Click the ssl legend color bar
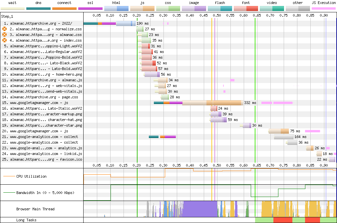Image resolution: width=337 pixels, height=223 pixels. pyautogui.click(x=90, y=8)
